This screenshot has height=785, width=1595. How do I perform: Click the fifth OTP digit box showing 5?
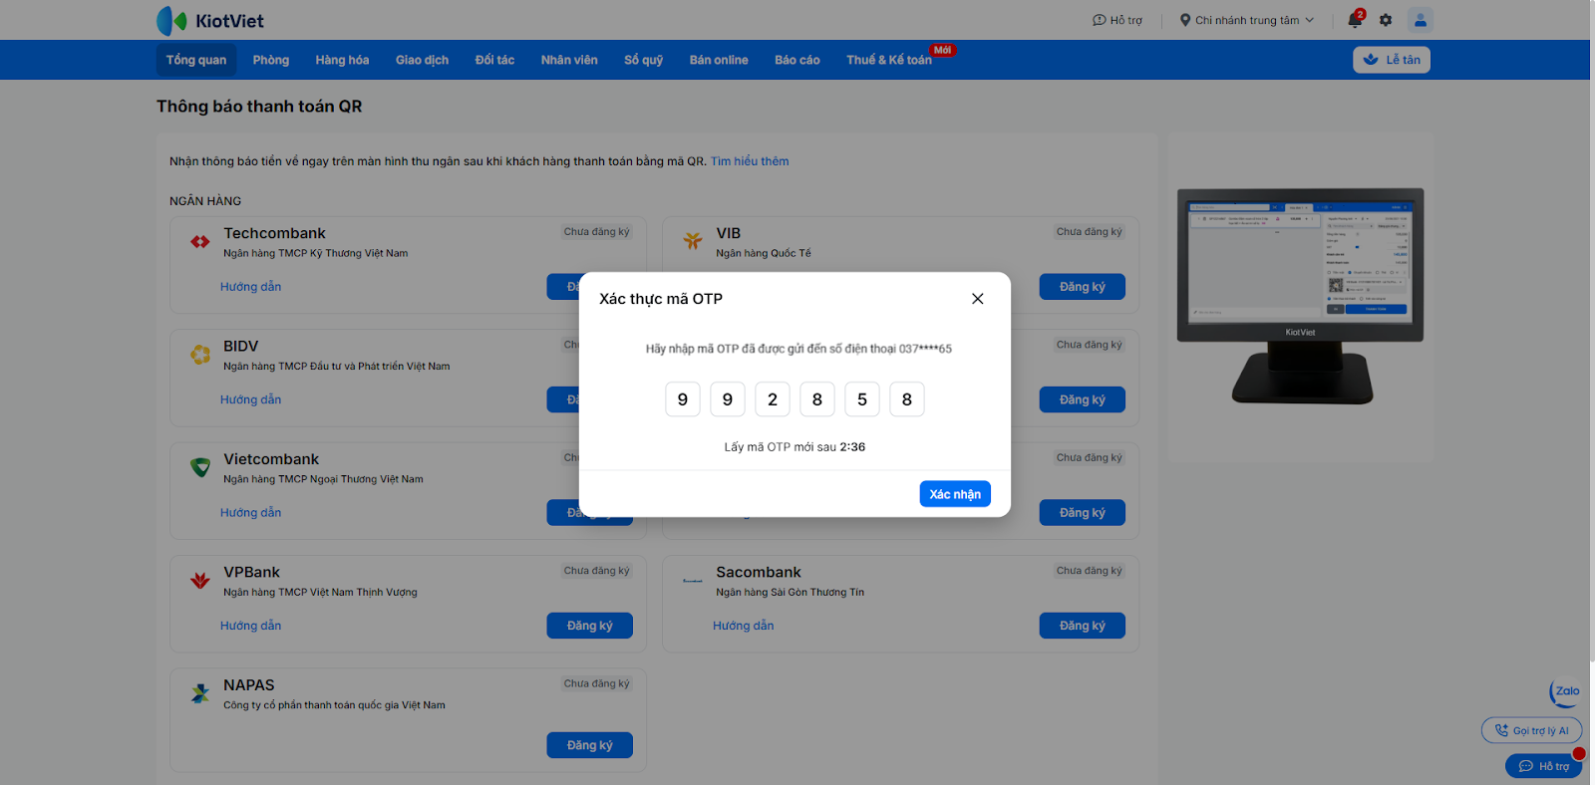pyautogui.click(x=862, y=399)
